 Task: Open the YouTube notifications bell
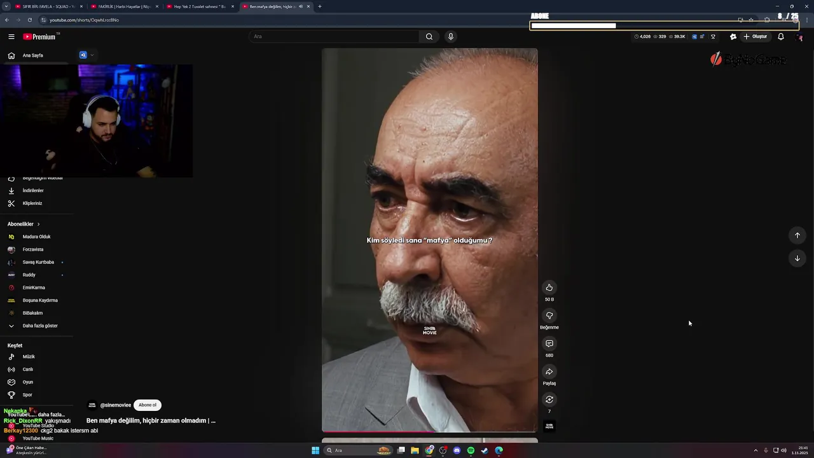pos(781,37)
